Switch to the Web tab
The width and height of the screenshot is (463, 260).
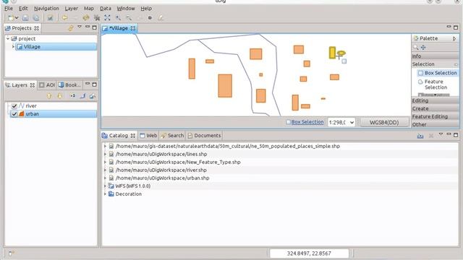pyautogui.click(x=148, y=136)
